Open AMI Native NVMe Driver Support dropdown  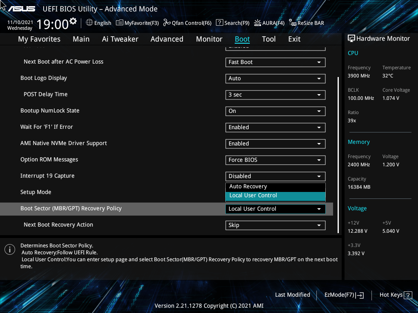coord(276,144)
